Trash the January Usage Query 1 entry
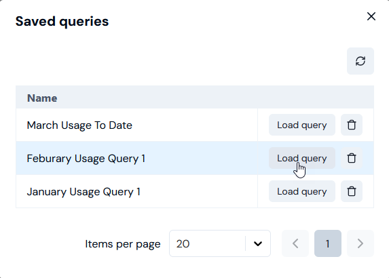The image size is (389, 278). pos(352,191)
